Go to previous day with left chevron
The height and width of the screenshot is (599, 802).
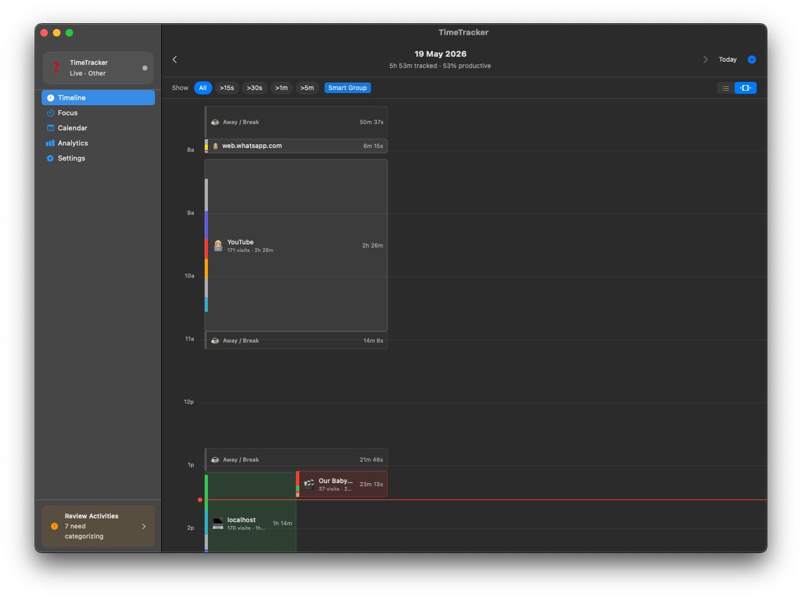pos(175,60)
